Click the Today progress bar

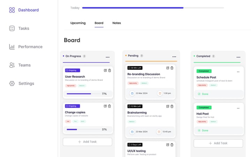click(x=153, y=8)
